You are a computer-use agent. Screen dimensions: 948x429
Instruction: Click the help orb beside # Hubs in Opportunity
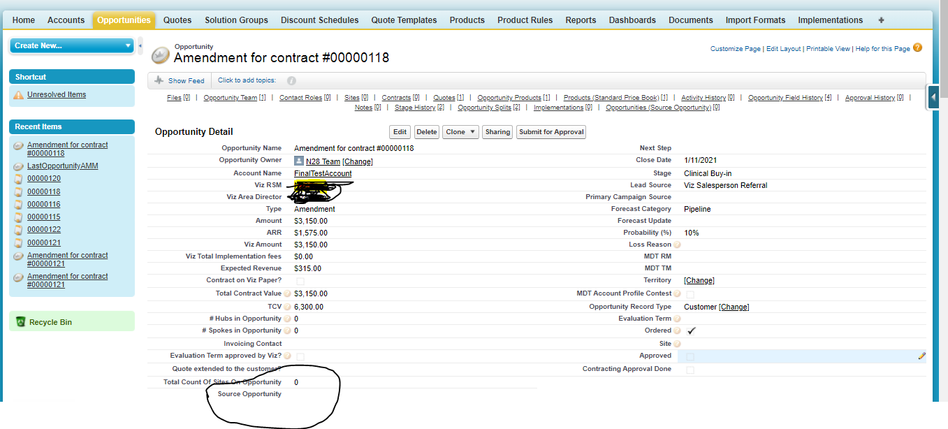point(287,319)
